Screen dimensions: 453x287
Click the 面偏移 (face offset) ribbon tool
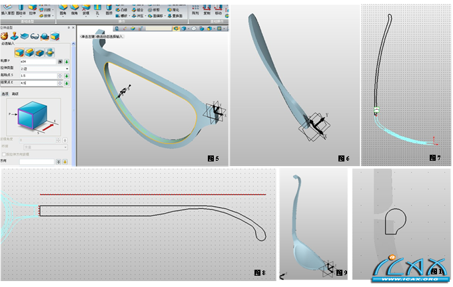(155, 16)
